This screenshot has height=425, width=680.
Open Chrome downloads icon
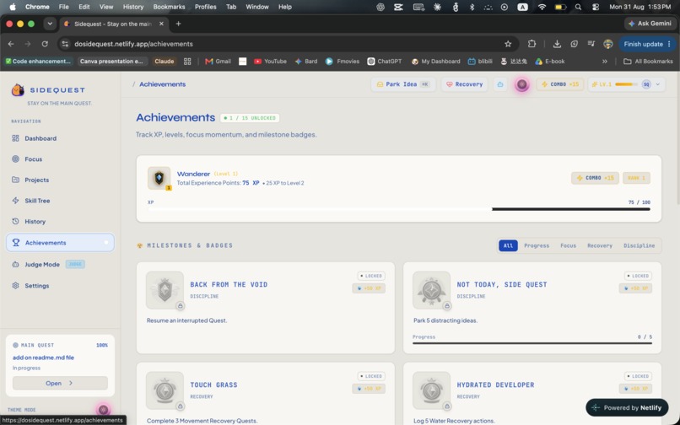coord(557,44)
